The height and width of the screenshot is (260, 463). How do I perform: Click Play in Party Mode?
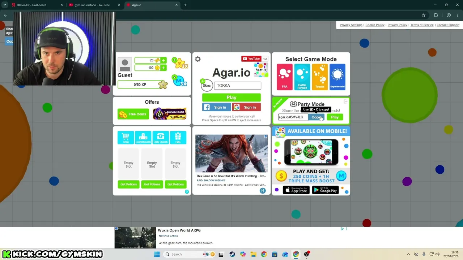335,117
